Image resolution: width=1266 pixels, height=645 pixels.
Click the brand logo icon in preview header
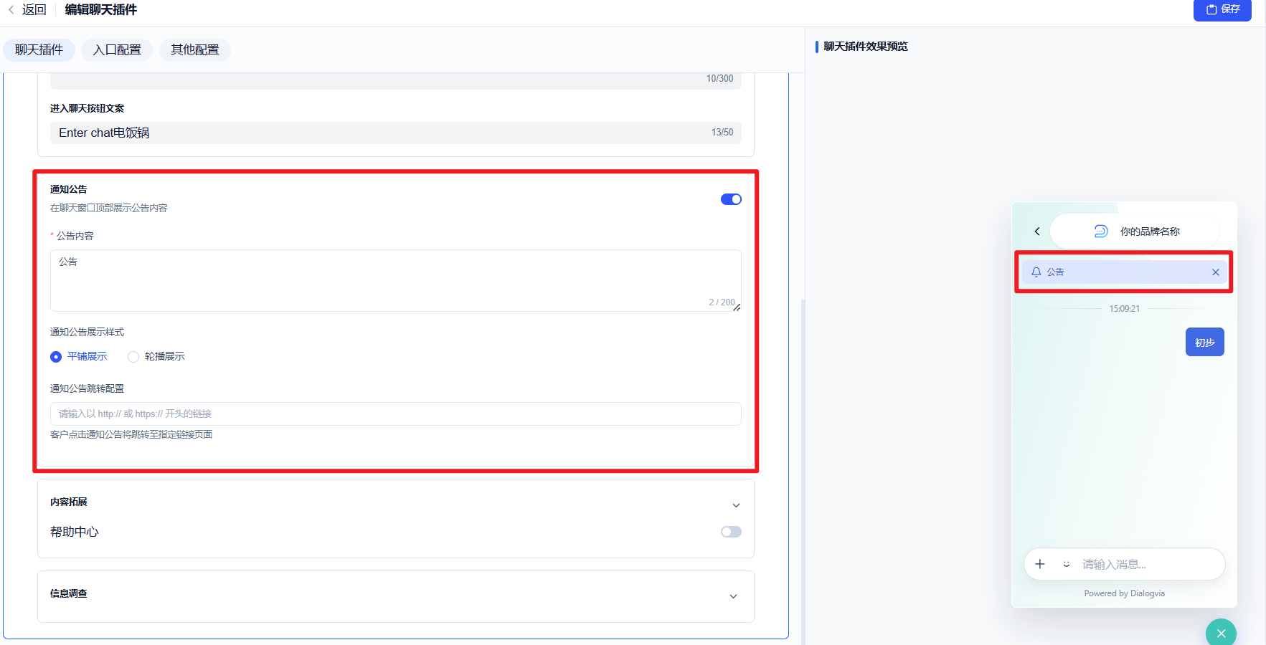click(1101, 231)
